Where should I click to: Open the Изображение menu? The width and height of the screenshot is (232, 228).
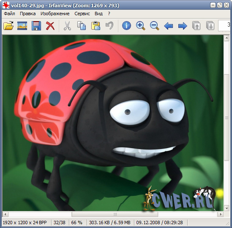point(55,14)
